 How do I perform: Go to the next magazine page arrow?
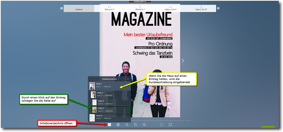[183, 61]
